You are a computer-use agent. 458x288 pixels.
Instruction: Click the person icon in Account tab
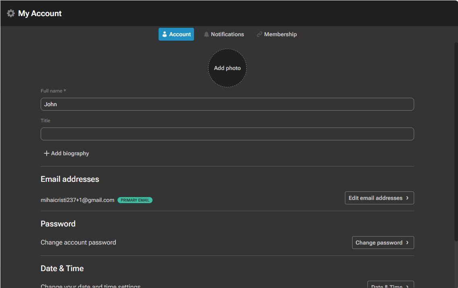point(164,34)
